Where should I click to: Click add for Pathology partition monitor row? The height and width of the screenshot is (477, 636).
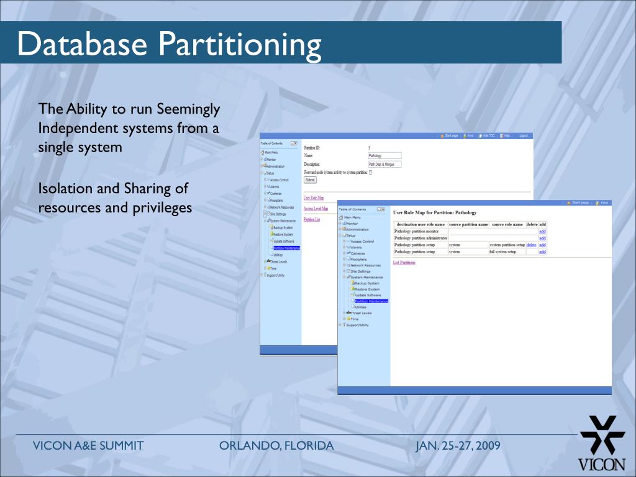coord(542,231)
